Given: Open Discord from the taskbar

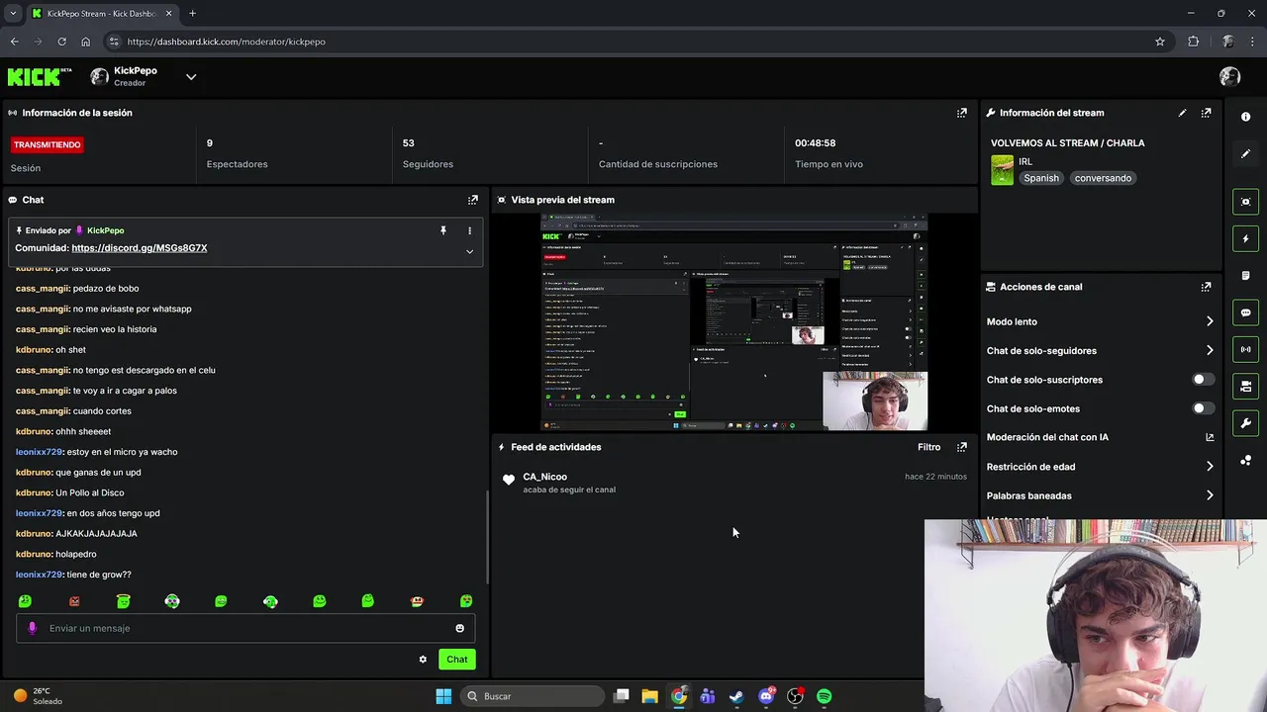Looking at the screenshot, I should [766, 696].
